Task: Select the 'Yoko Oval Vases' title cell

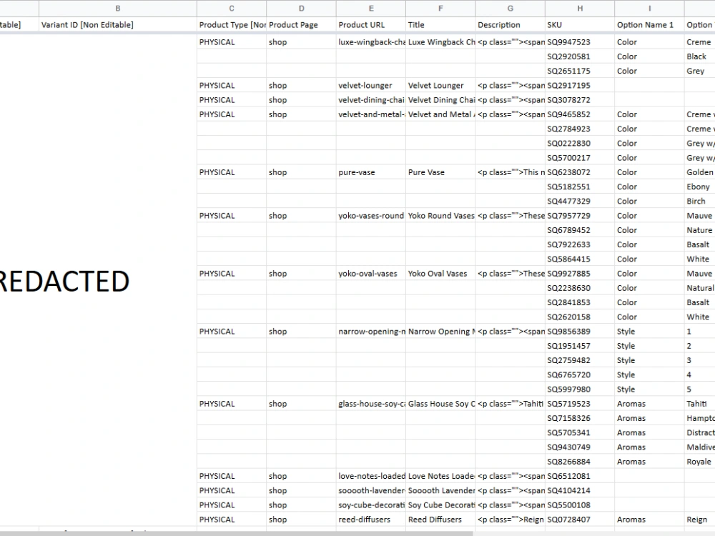Action: [440, 274]
